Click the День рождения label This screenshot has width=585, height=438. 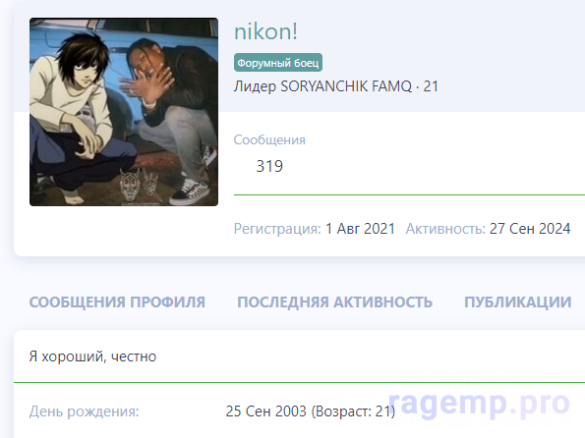tap(84, 411)
